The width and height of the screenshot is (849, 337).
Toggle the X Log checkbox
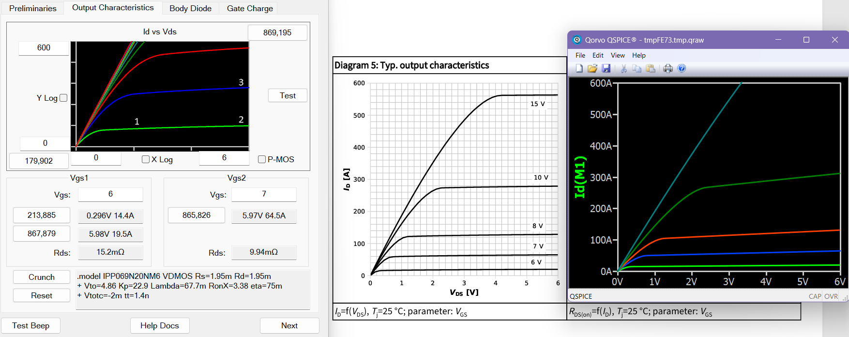[146, 159]
